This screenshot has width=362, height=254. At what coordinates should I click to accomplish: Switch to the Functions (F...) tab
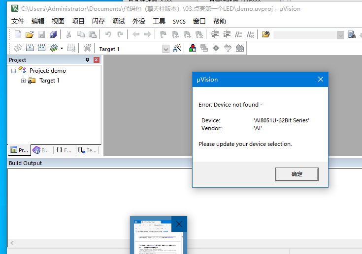pyautogui.click(x=64, y=150)
